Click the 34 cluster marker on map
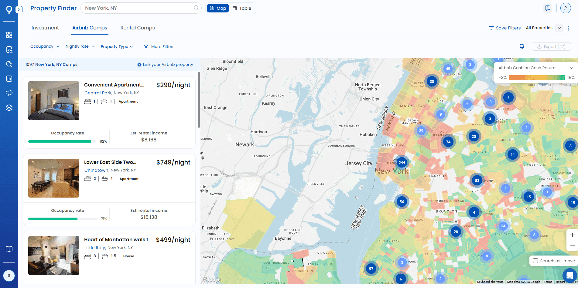The width and height of the screenshot is (578, 288). click(x=503, y=226)
